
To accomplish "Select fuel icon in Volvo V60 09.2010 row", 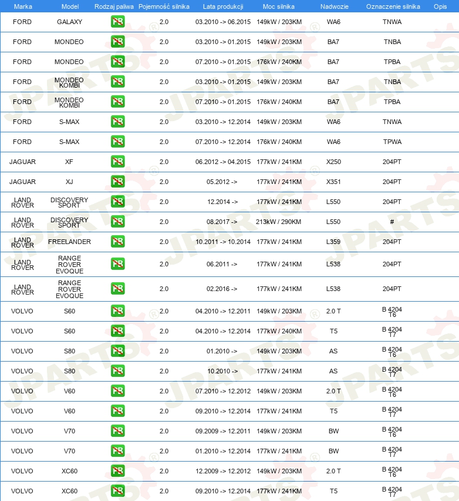I will tap(118, 411).
